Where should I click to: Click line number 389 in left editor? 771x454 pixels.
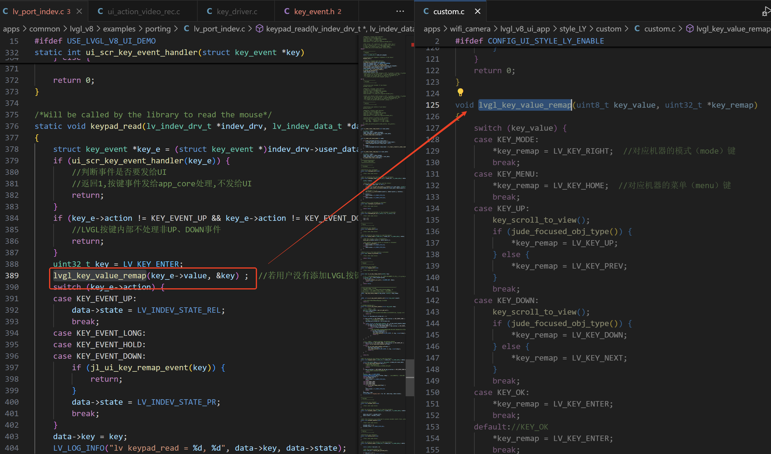pos(12,276)
